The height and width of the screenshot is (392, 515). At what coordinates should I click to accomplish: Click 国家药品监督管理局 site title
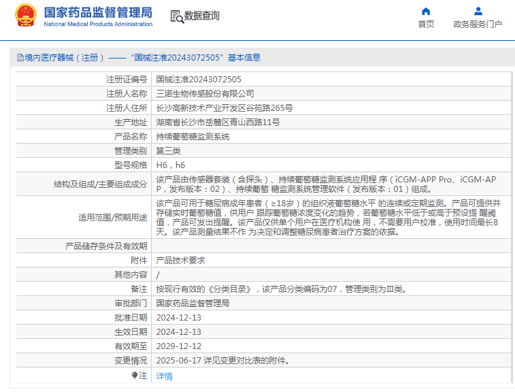click(98, 13)
